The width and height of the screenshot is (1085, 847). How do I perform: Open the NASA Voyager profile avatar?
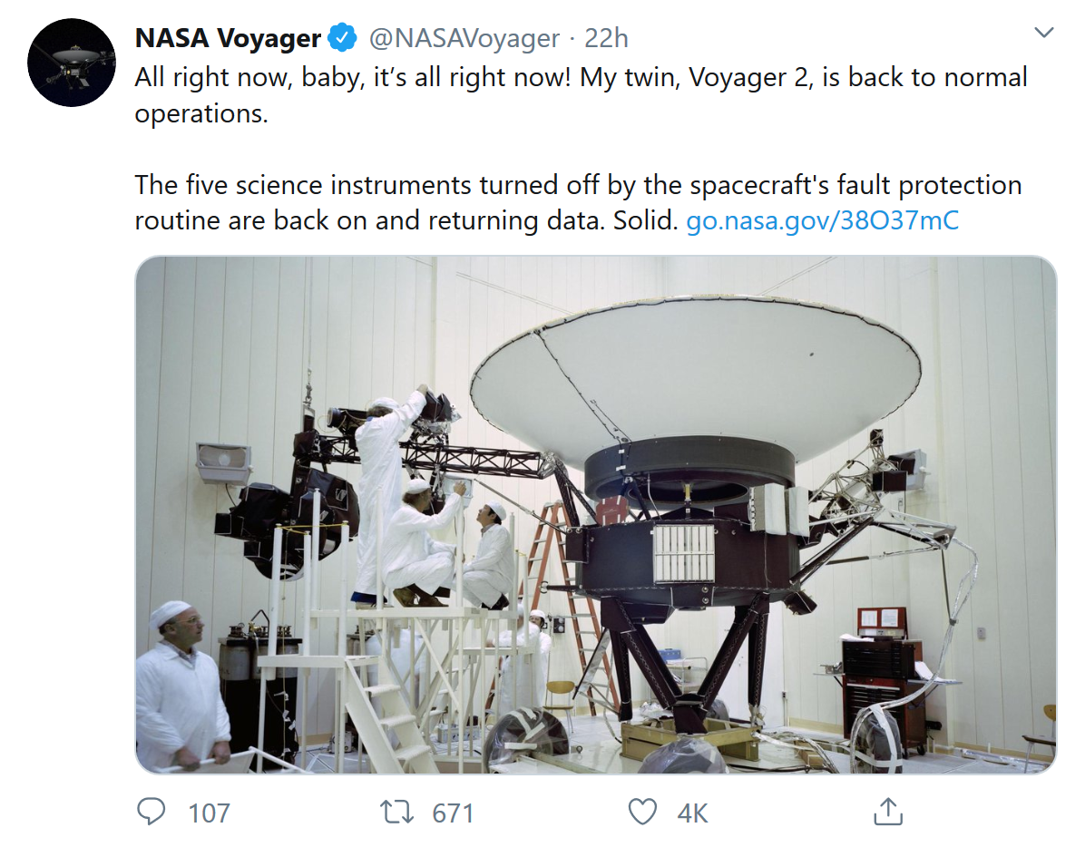(71, 63)
